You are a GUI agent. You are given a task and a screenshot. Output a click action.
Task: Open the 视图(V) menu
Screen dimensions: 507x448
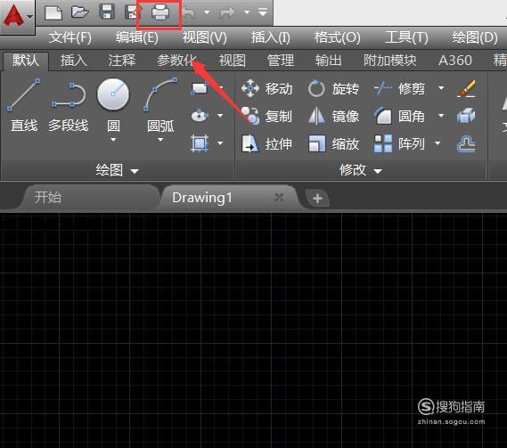point(204,37)
